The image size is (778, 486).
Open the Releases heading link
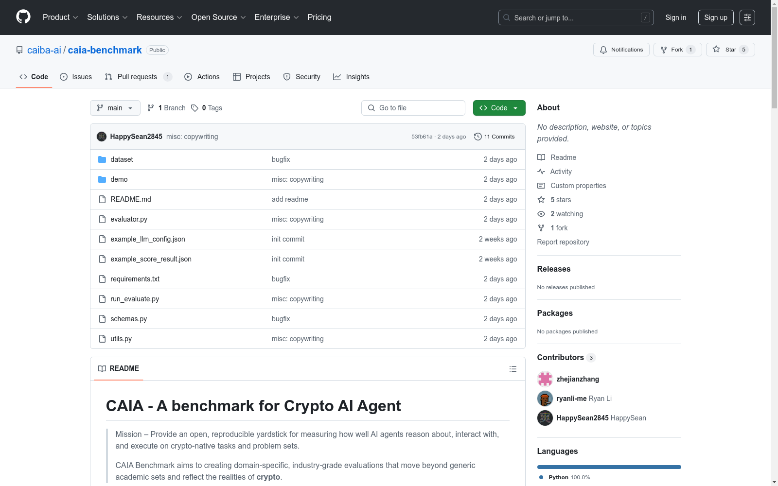(x=554, y=269)
